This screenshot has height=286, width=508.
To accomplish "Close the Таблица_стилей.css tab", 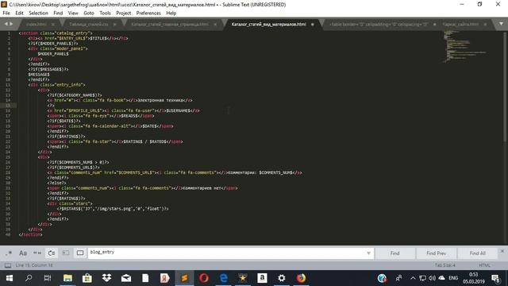I will tap(114, 25).
